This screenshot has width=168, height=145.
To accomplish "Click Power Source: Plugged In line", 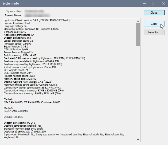I will pyautogui.click(x=18, y=53).
